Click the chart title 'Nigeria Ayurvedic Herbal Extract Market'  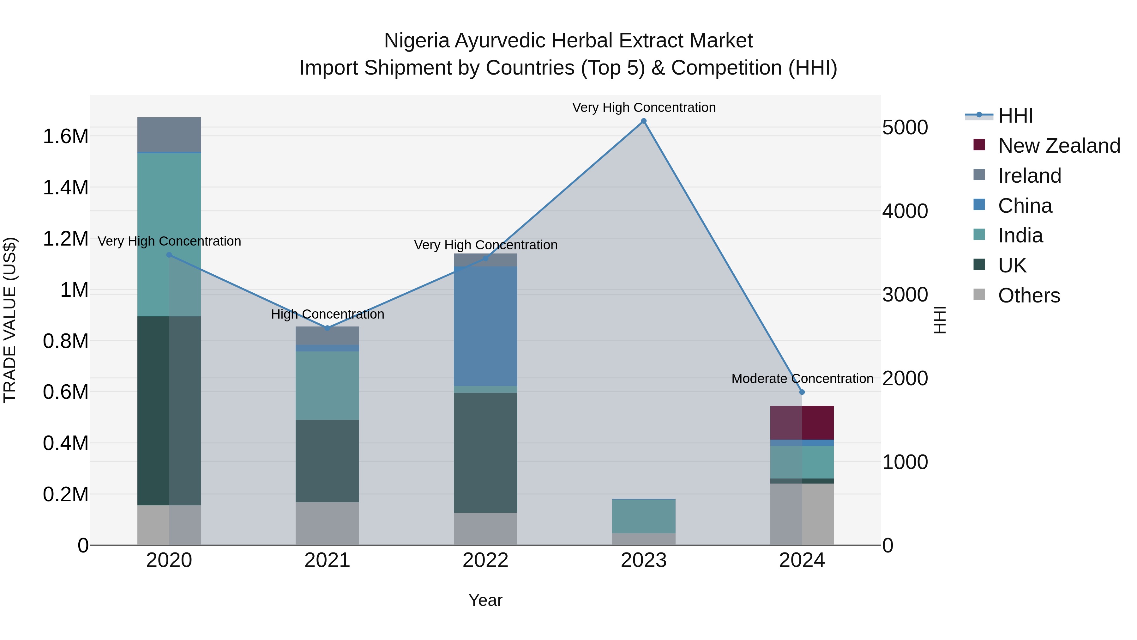click(x=568, y=41)
